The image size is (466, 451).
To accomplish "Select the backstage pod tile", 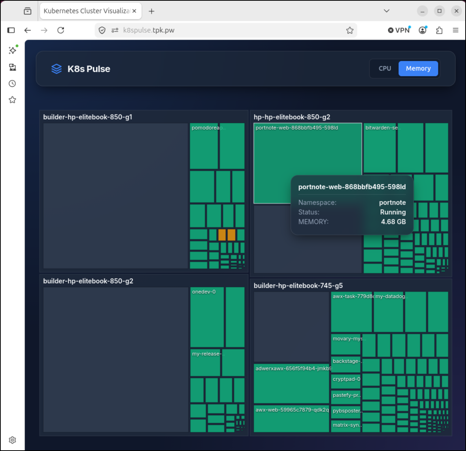I will 346,364.
